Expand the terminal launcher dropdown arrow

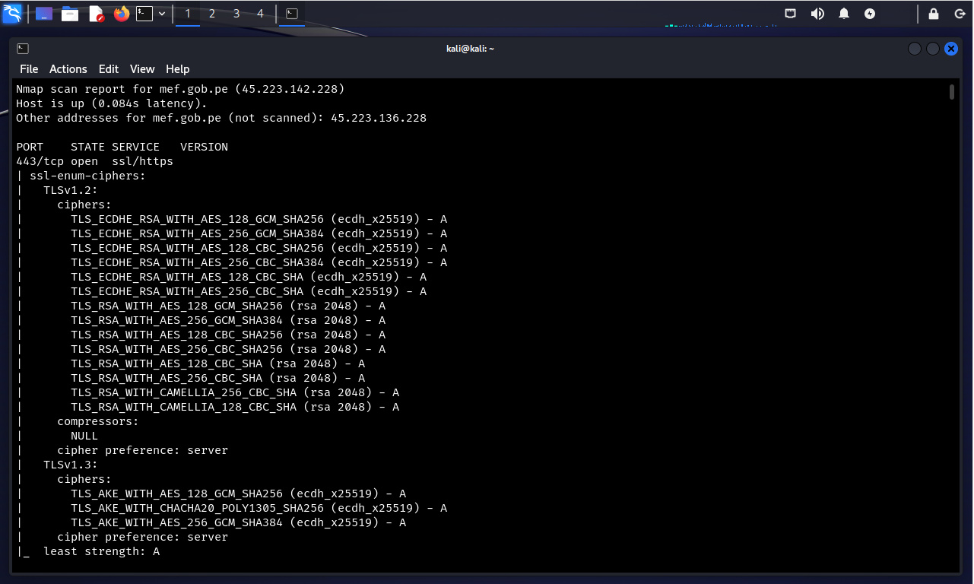click(x=162, y=14)
